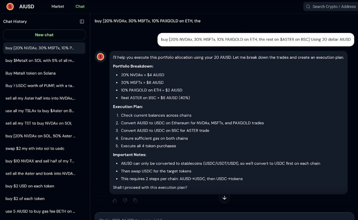Select "buy $2 USD on each token" history
The image size is (358, 220).
click(30, 186)
